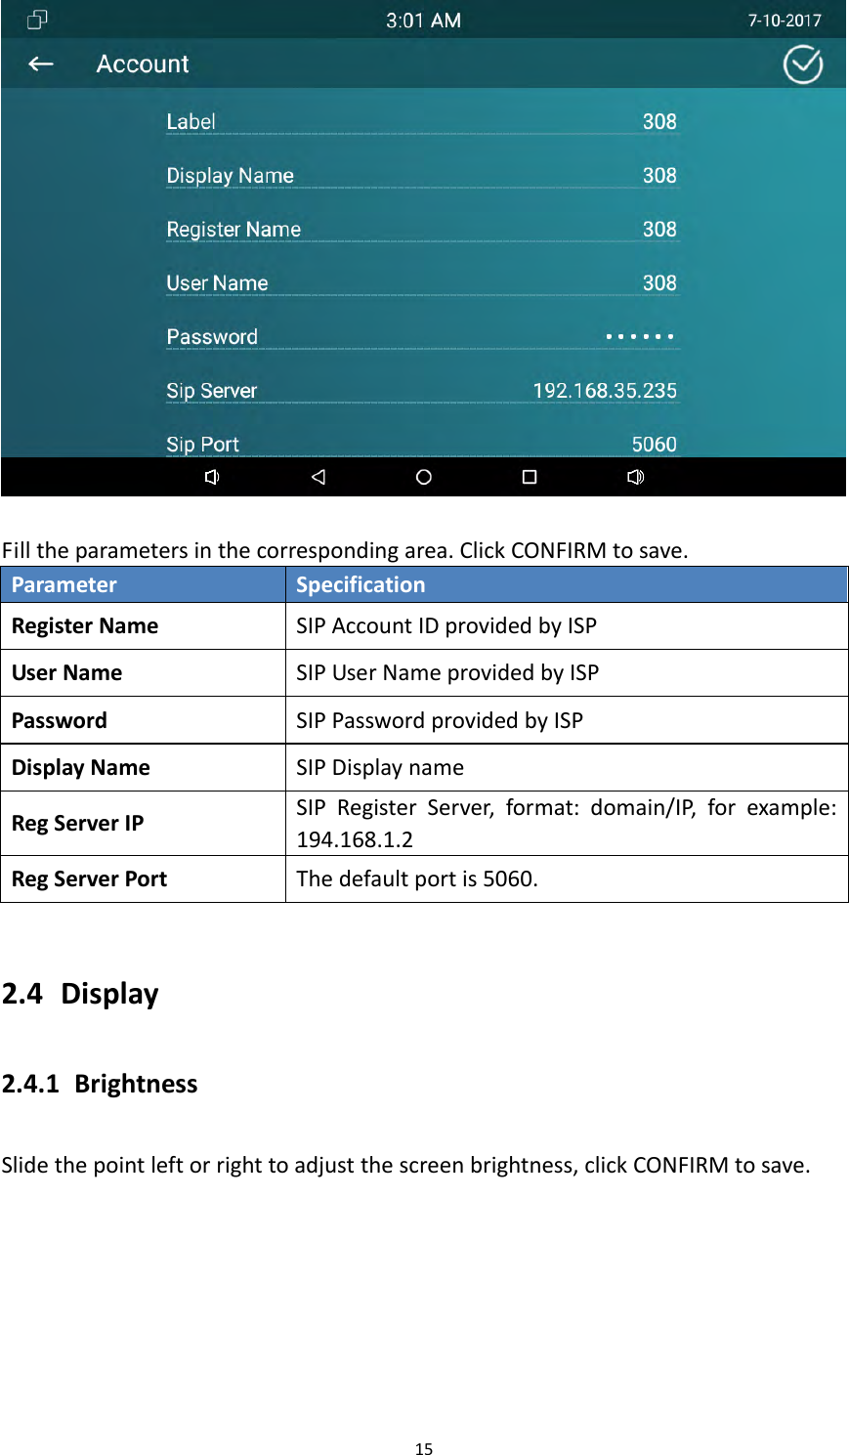
Task: Edit the Label field value 308
Action: tap(659, 121)
